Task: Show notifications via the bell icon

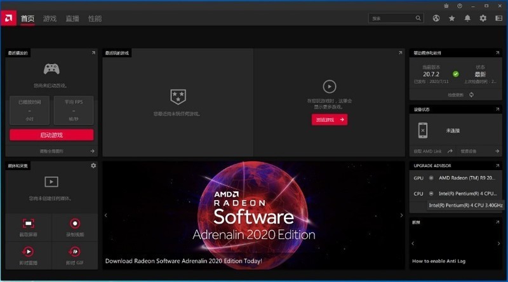Action: click(467, 18)
